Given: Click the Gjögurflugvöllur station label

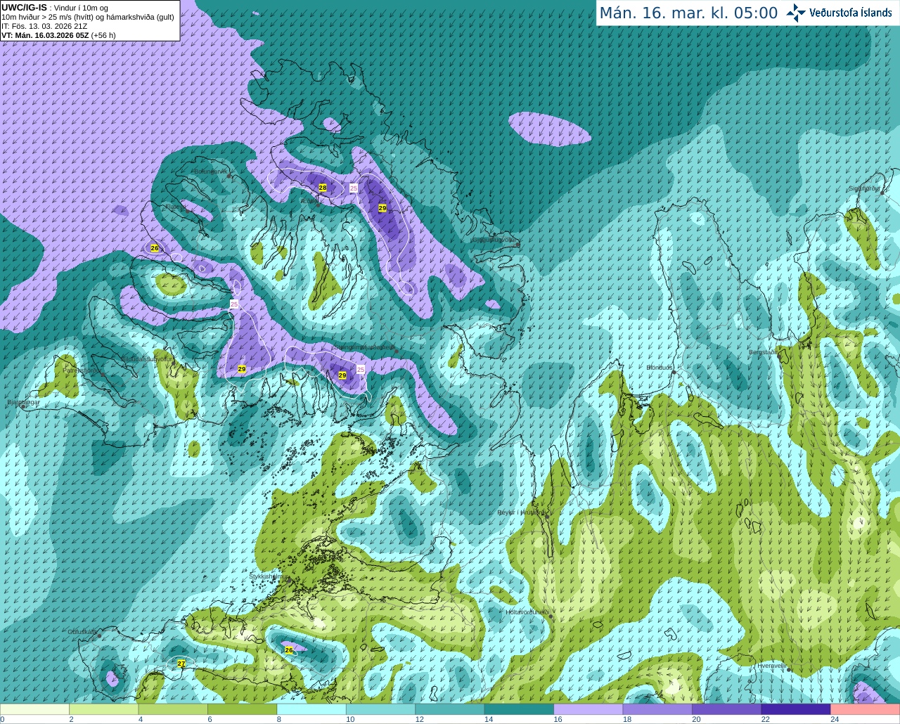Looking at the screenshot, I should 495,240.
